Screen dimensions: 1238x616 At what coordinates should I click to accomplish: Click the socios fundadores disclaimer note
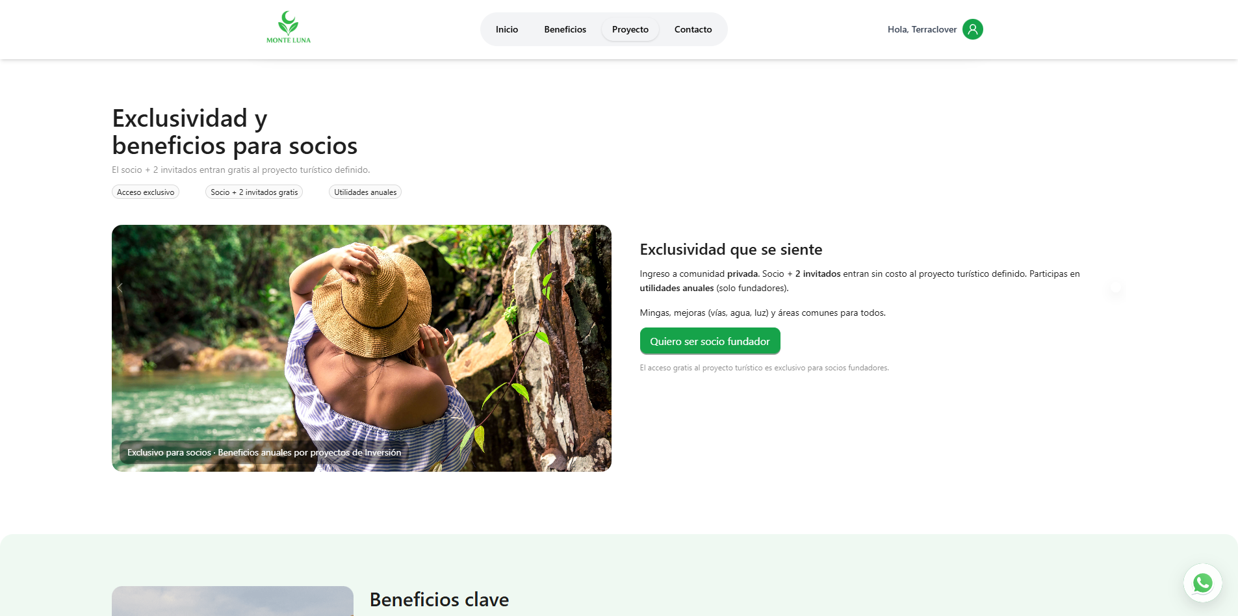(x=764, y=368)
